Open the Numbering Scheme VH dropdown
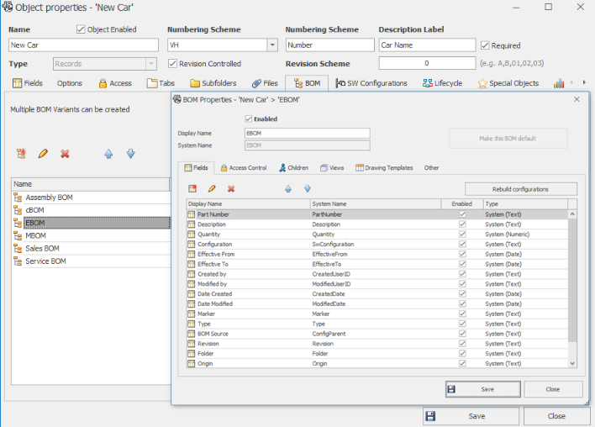This screenshot has height=427, width=595. click(272, 45)
